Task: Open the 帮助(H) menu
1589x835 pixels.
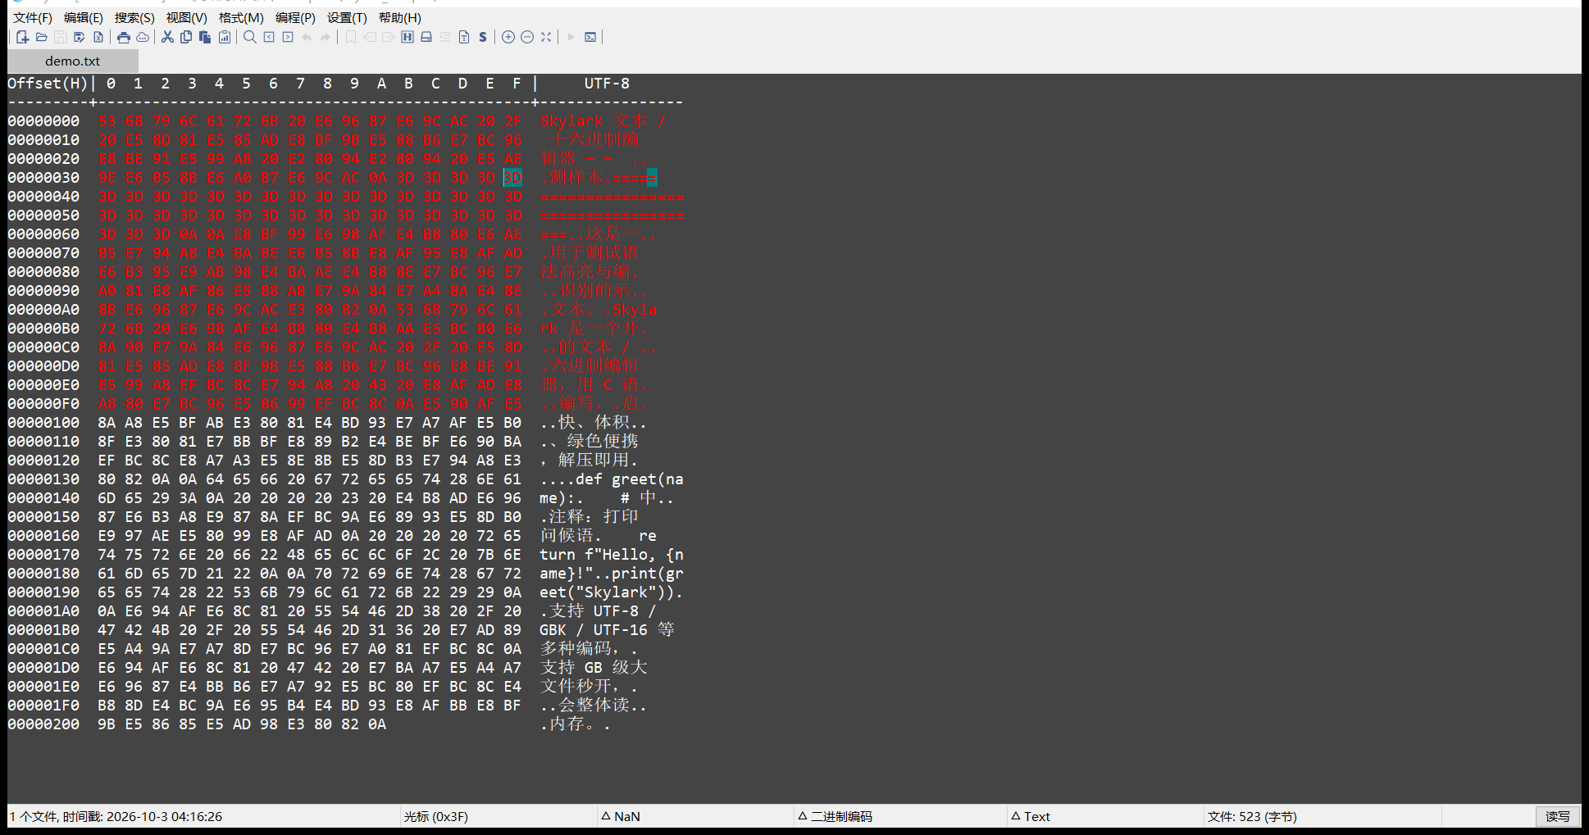Action: [400, 17]
